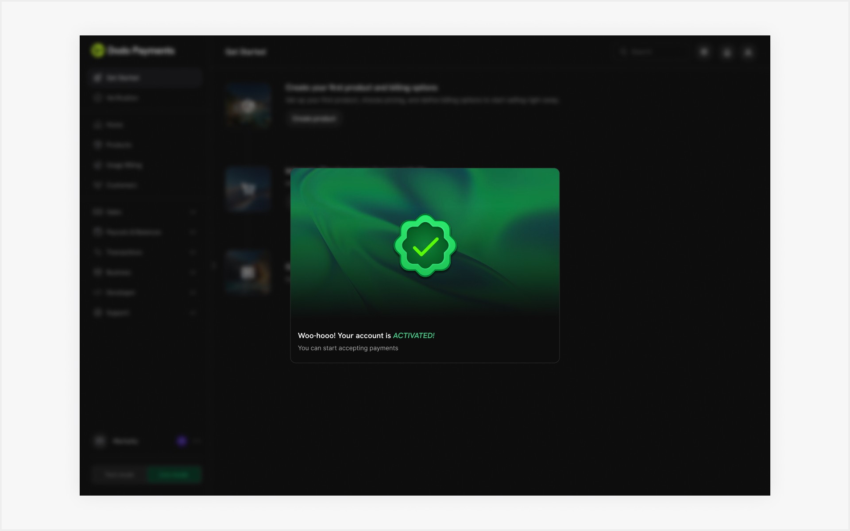Click the ACTIVATED! text in dialog
Image resolution: width=850 pixels, height=531 pixels.
(x=413, y=335)
